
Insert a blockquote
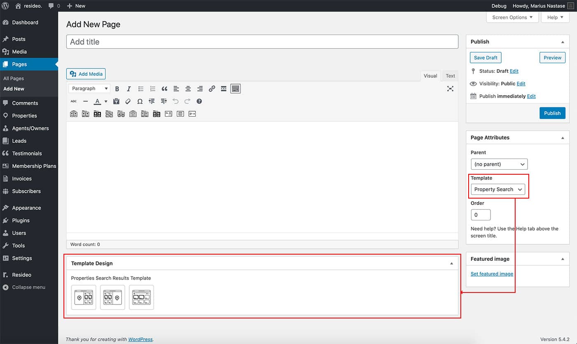point(164,89)
